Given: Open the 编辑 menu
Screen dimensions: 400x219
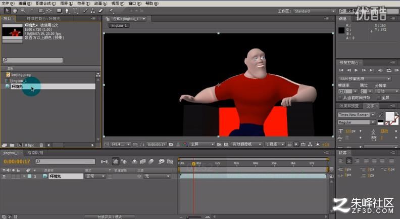Looking at the screenshot, I should pyautogui.click(x=25, y=4).
